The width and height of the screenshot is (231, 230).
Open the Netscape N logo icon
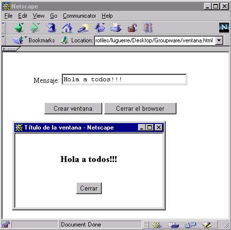[x=224, y=28]
